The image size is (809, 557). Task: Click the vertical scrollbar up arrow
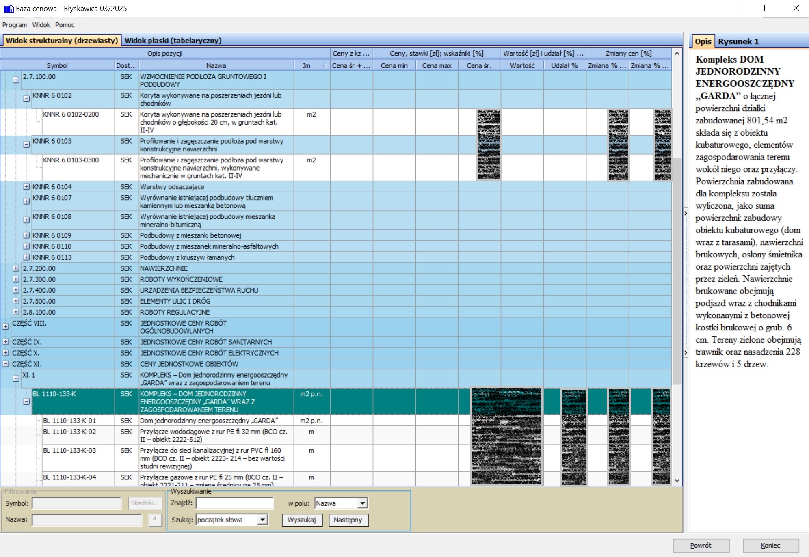click(x=677, y=54)
